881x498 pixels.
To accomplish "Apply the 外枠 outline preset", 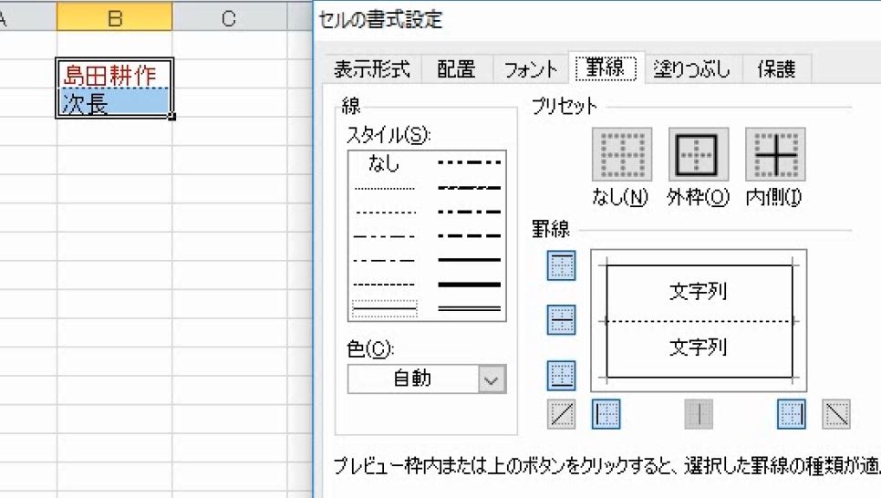I will click(699, 154).
